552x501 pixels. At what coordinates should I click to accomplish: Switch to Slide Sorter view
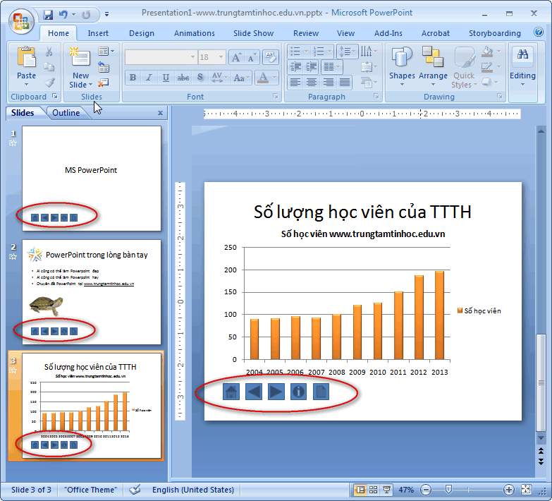[374, 490]
